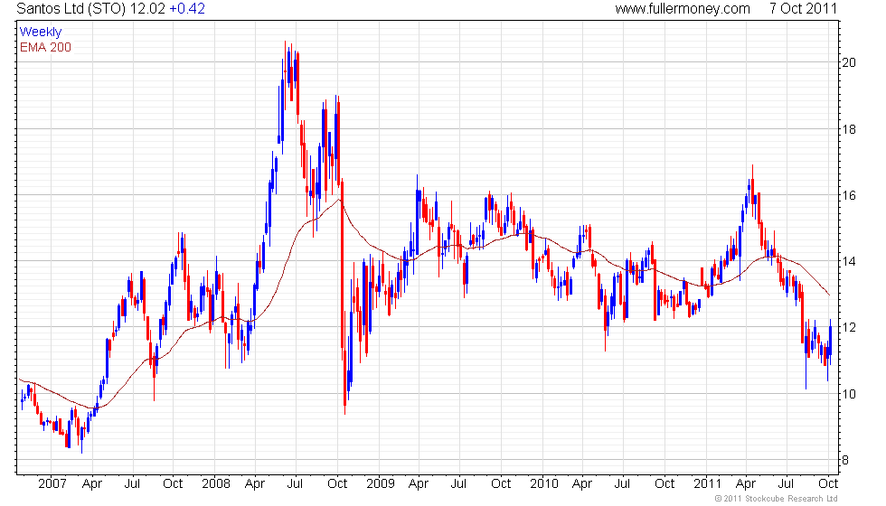
Task: Click the 14 price axis label
Action: point(849,261)
